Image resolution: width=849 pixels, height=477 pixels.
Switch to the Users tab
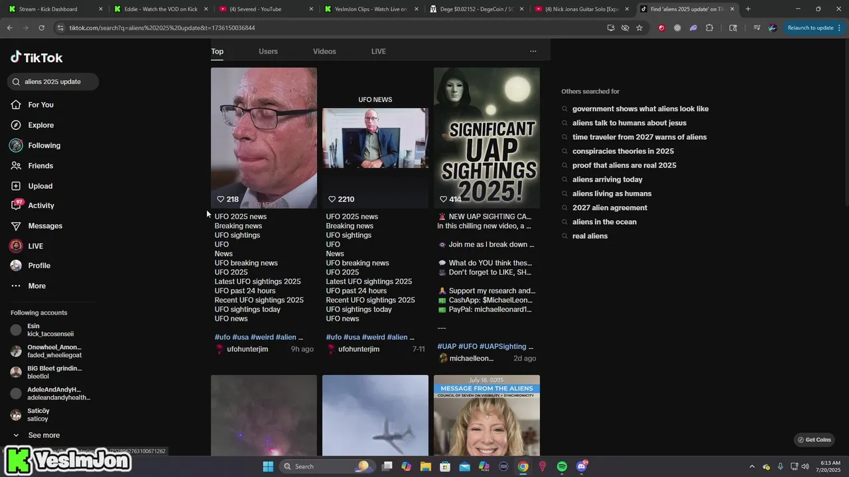tap(268, 51)
